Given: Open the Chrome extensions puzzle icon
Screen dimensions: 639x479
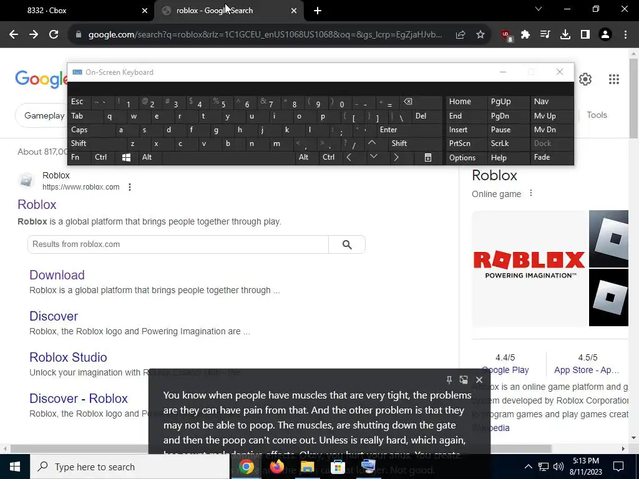Looking at the screenshot, I should 525,35.
